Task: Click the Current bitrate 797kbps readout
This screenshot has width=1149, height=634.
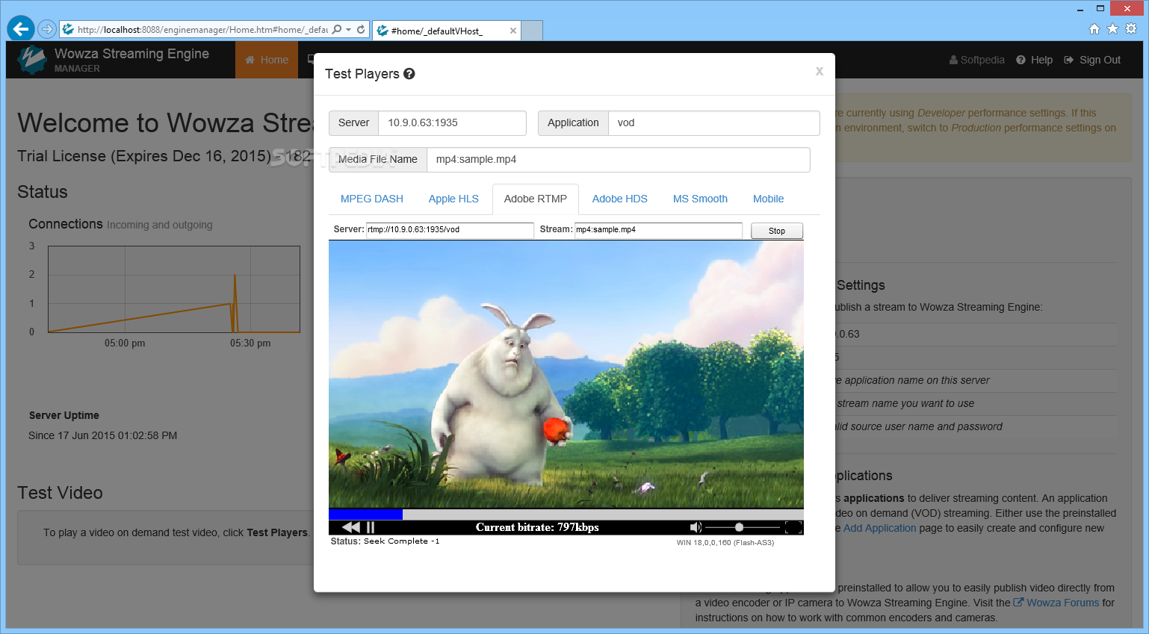Action: 537,527
